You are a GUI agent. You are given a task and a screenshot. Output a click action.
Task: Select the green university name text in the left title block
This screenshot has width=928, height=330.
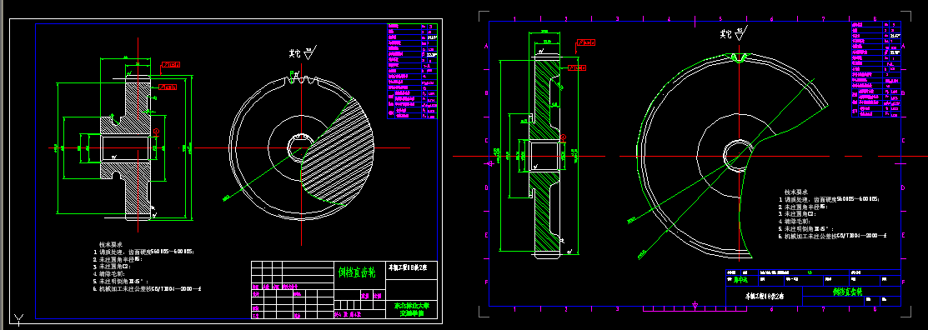click(x=412, y=310)
